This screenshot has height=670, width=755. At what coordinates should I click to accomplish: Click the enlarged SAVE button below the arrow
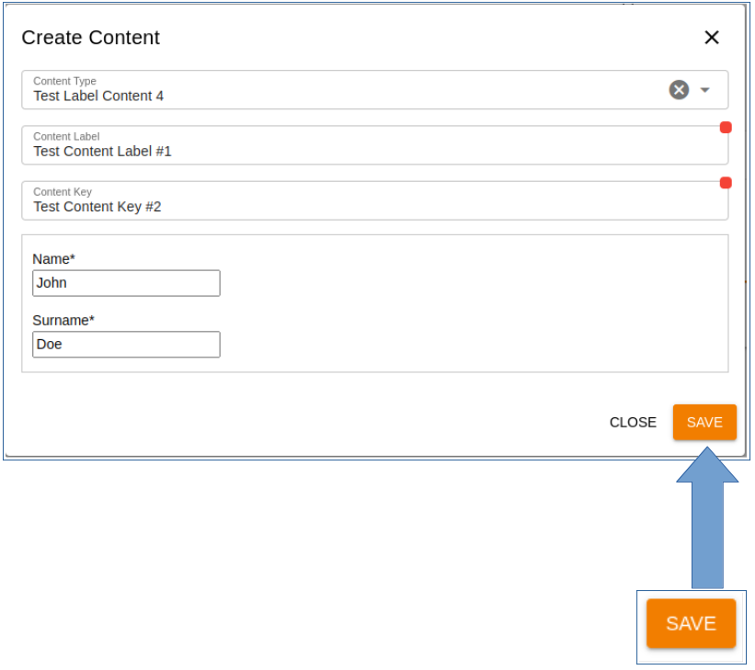(691, 623)
